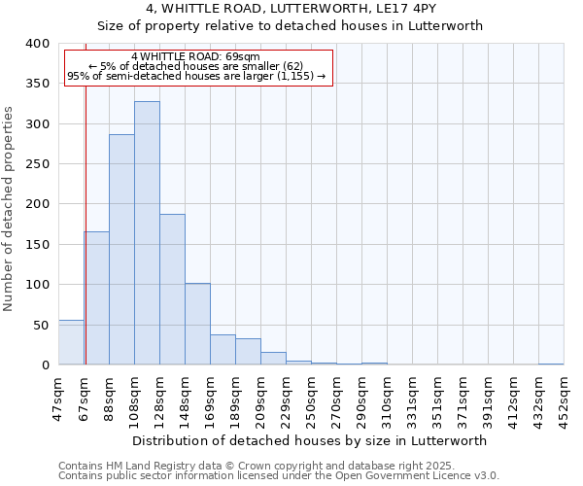The width and height of the screenshot is (583, 486).
Task: Click the 250sqm x-axis tick label
Action: [312, 398]
